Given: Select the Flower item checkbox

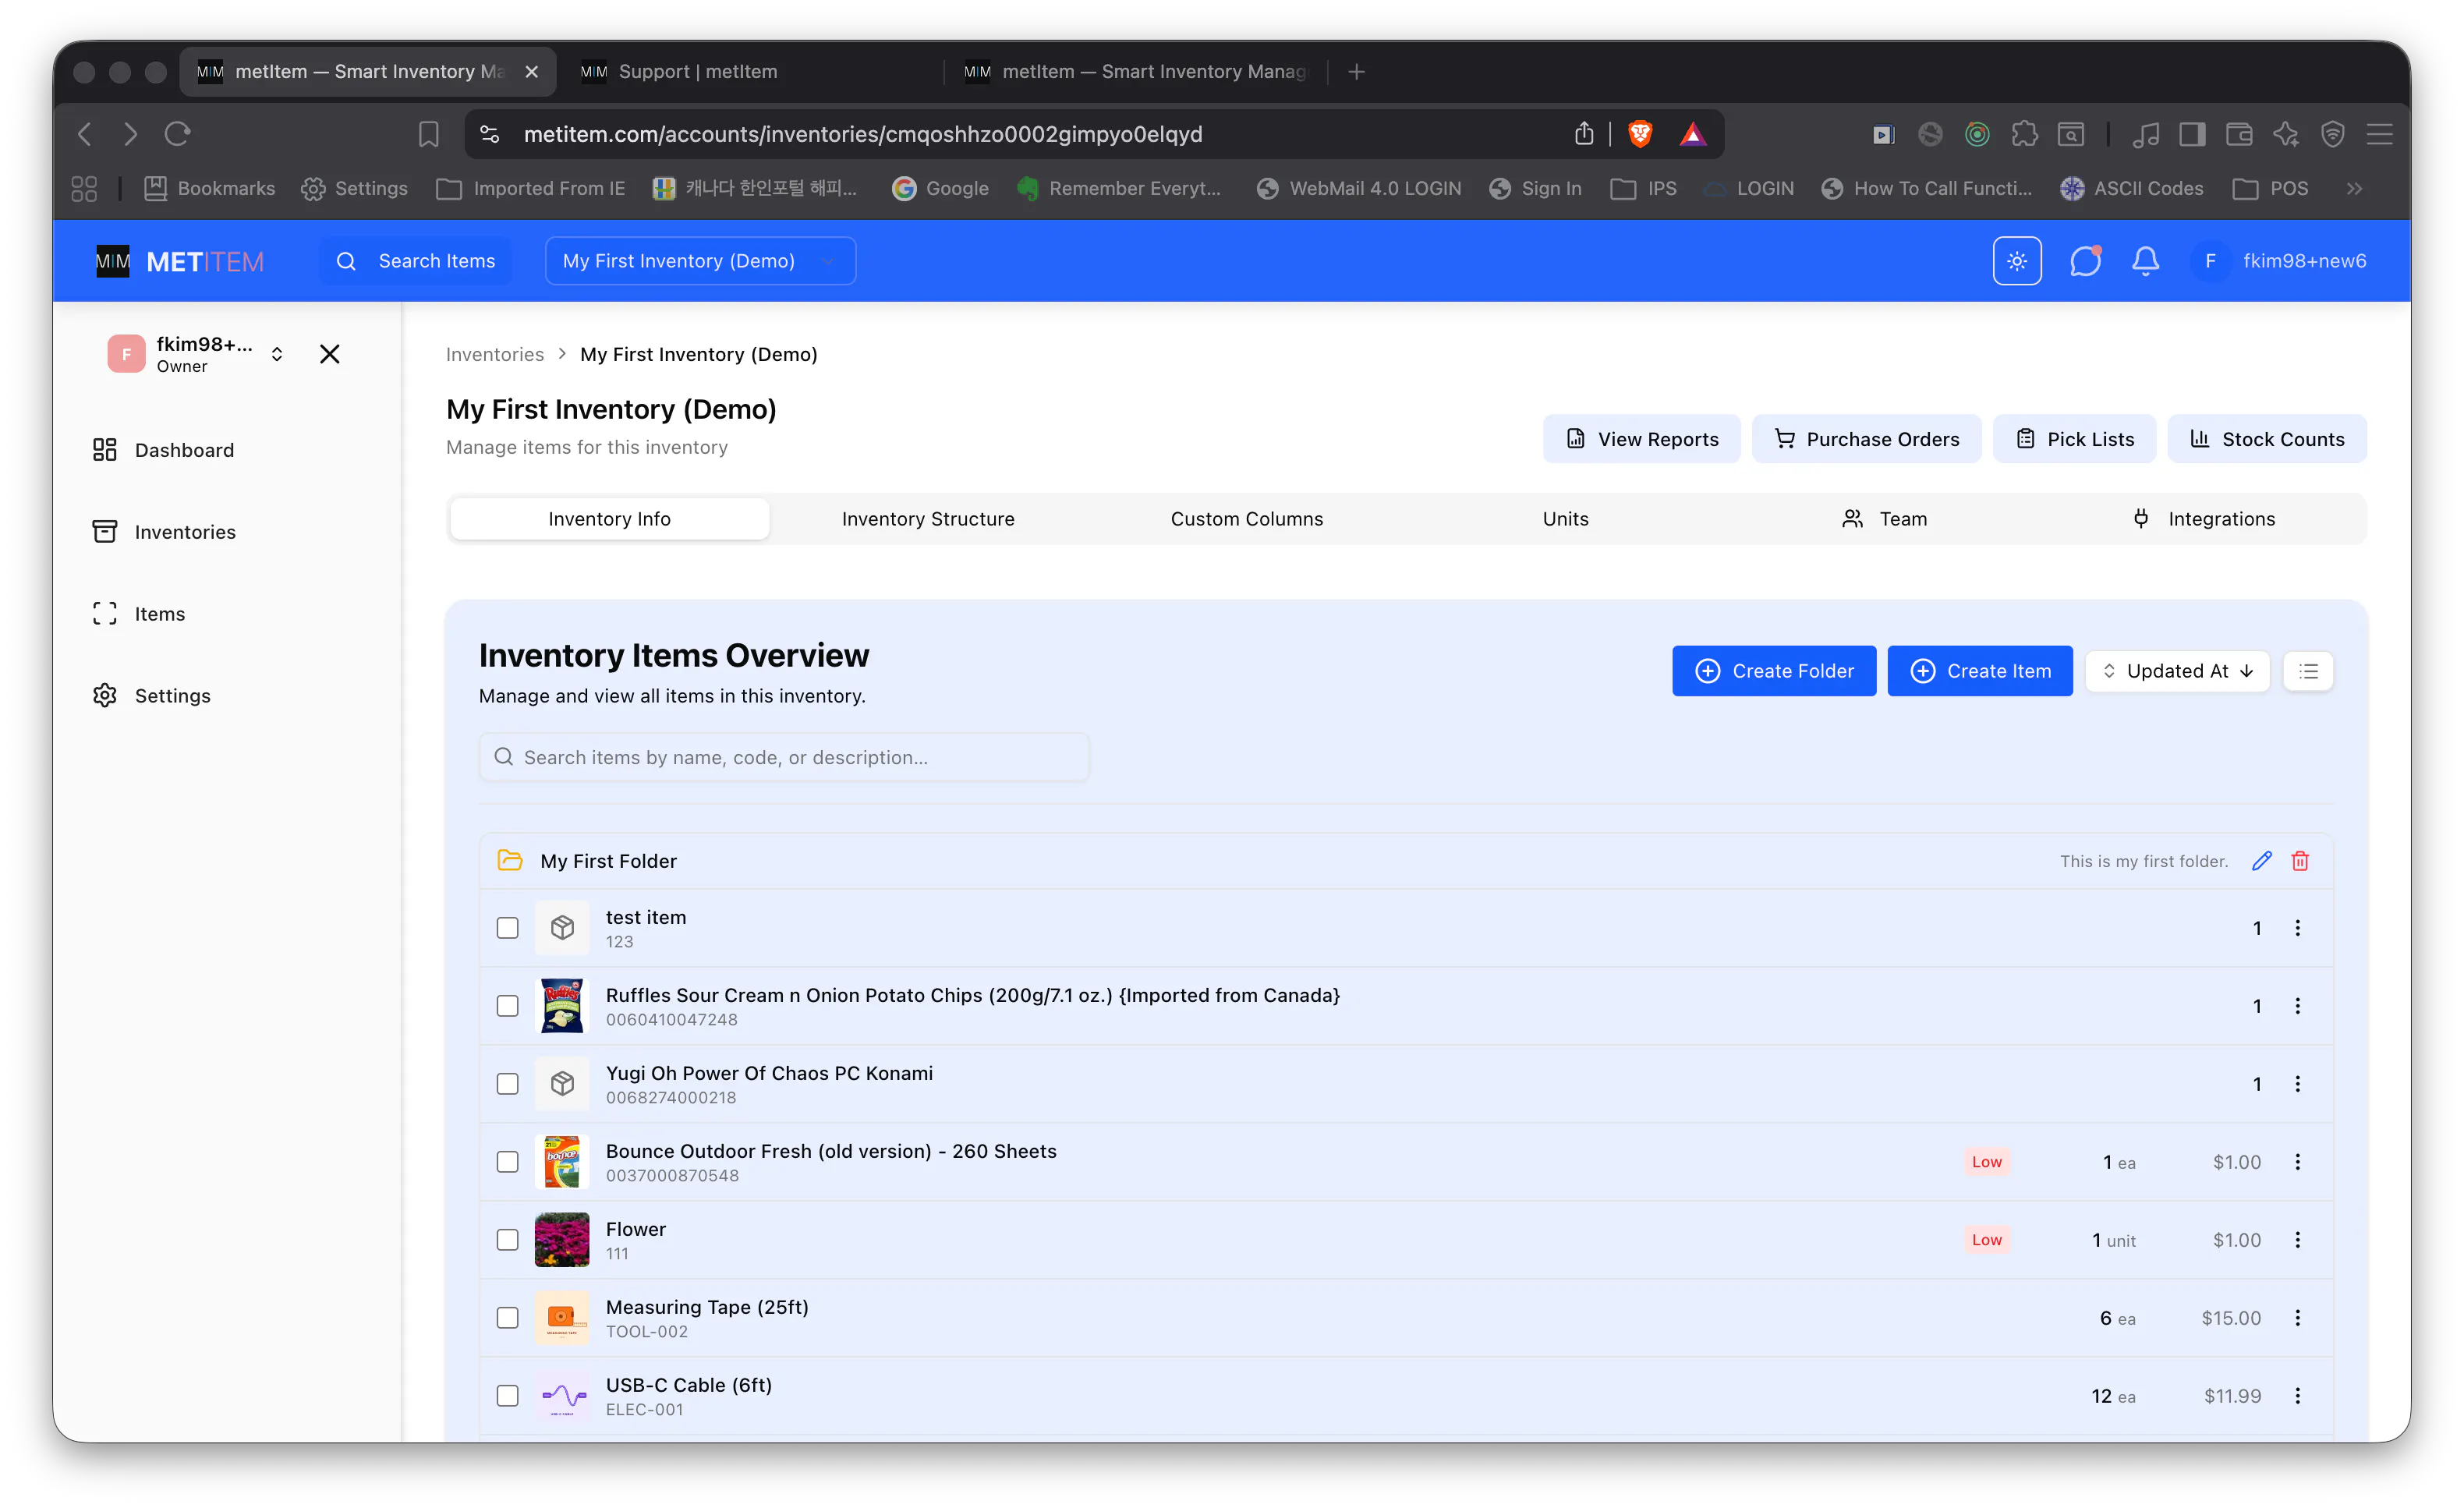Looking at the screenshot, I should [508, 1240].
